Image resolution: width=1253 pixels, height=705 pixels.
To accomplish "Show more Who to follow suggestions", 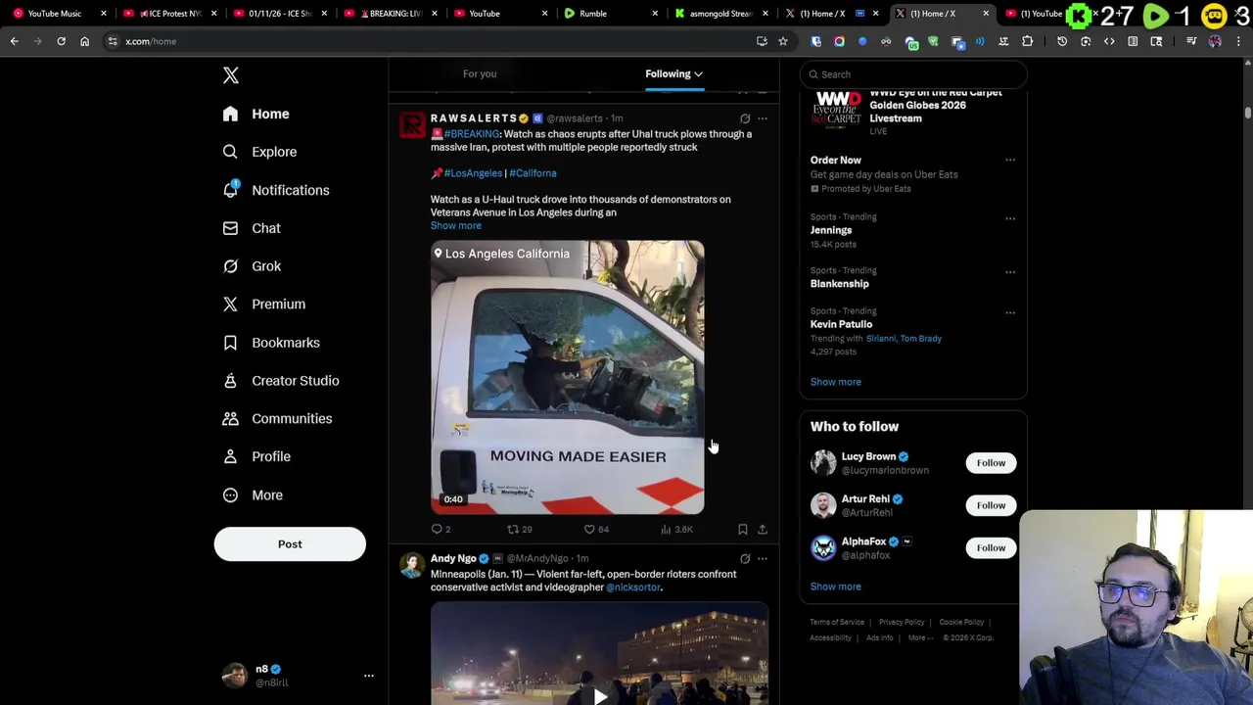I will 835,587.
